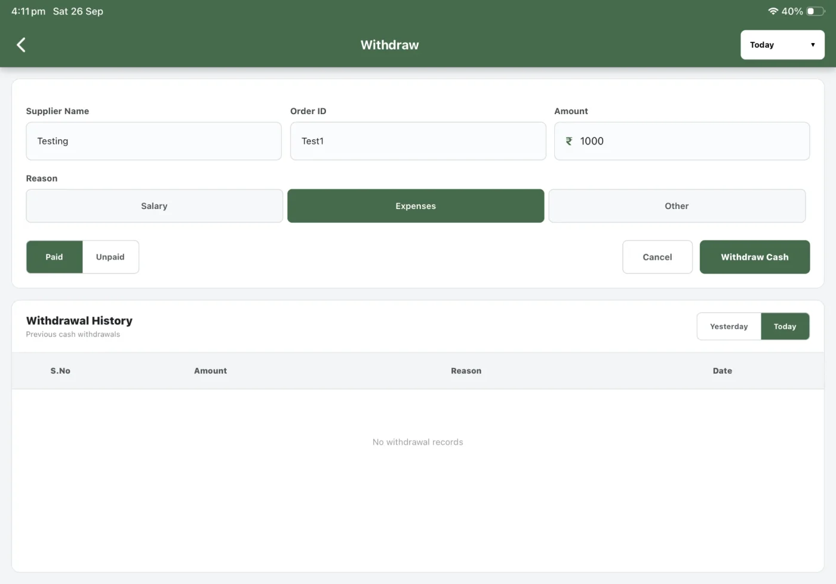
Task: Show Today's withdrawal history
Action: (785, 327)
